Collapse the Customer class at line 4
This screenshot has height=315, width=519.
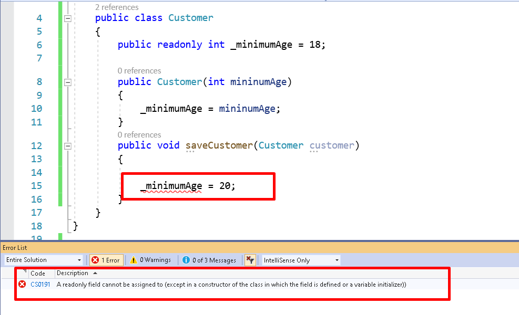pyautogui.click(x=67, y=18)
